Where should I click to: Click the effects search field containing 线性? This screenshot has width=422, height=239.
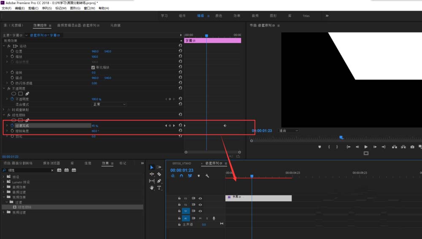28,170
